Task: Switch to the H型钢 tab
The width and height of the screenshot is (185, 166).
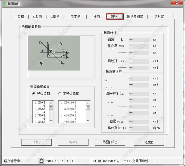Action: (x=20, y=17)
